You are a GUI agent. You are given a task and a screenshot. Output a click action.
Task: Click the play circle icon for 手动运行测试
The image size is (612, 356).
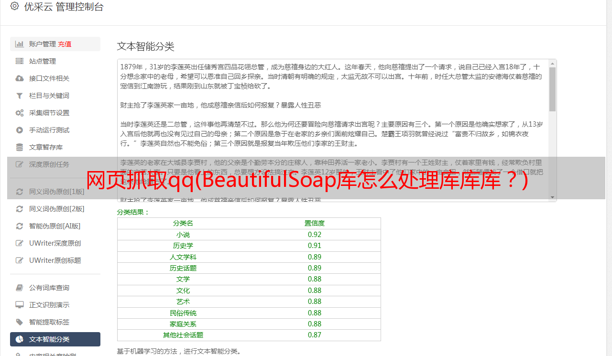20,130
